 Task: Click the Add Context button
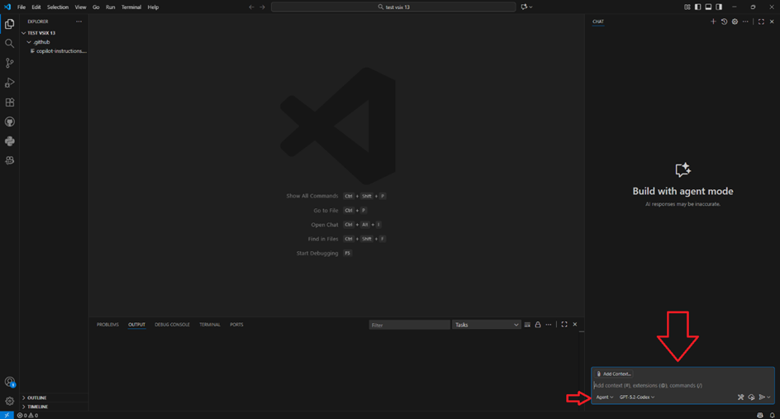click(x=614, y=374)
